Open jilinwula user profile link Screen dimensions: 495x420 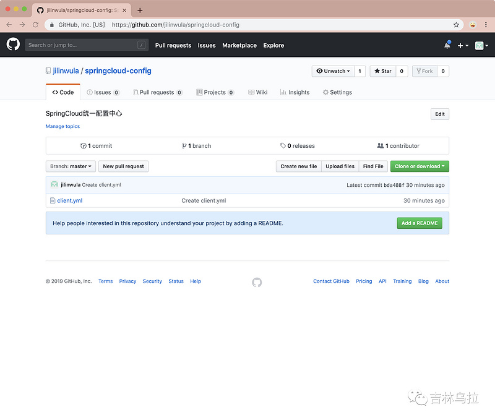coord(66,71)
